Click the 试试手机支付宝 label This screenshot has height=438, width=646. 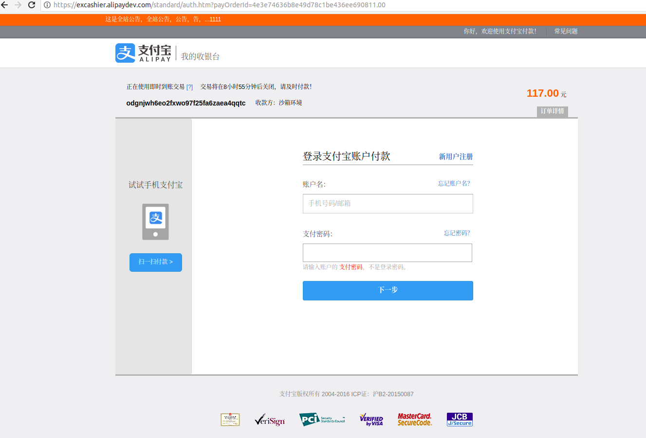(x=156, y=185)
